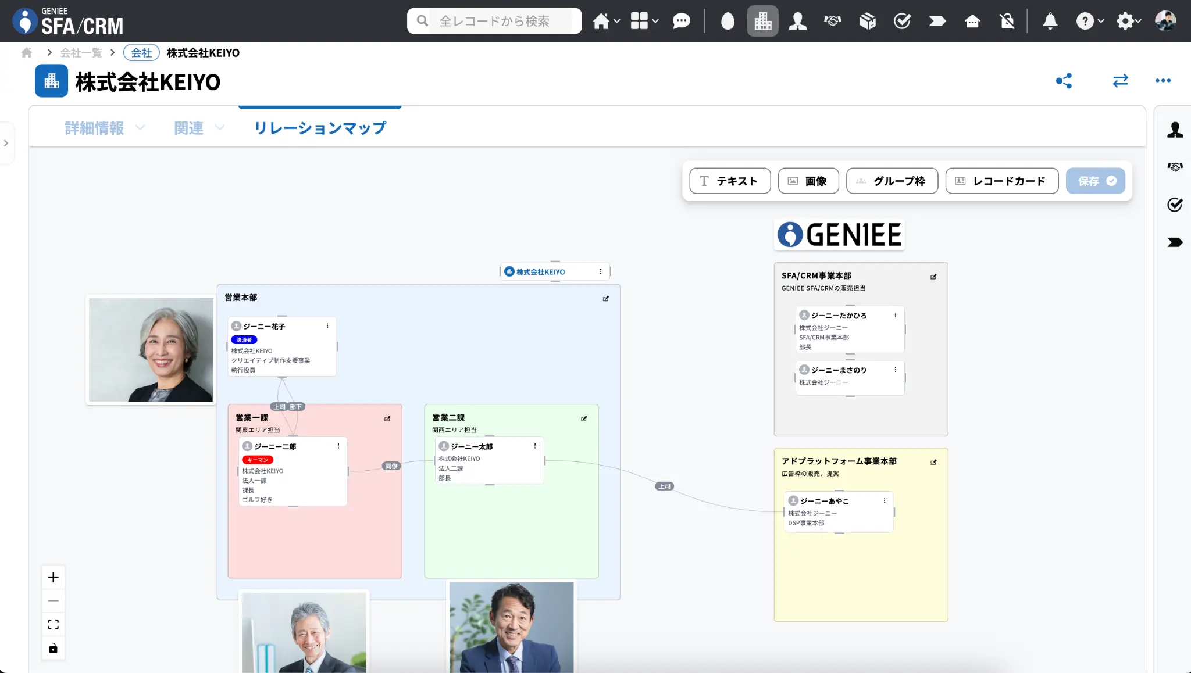Open options menu on ジーニーあやこ card

885,500
